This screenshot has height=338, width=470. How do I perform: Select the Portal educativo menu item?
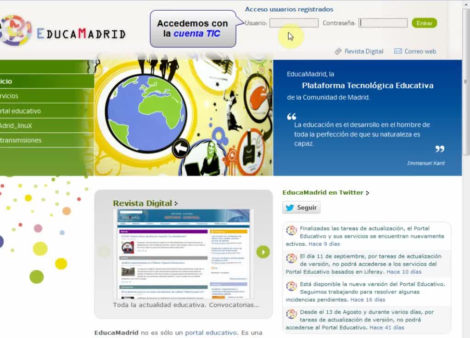[47, 111]
